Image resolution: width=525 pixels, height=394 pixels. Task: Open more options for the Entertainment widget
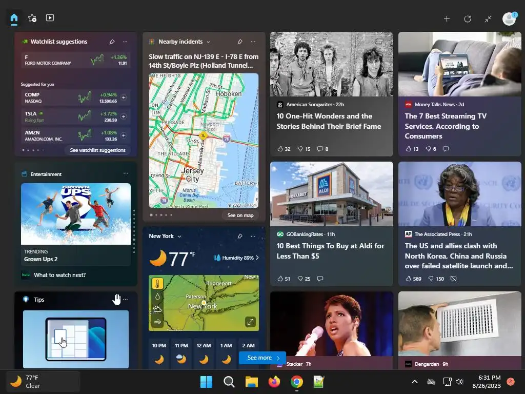click(126, 173)
